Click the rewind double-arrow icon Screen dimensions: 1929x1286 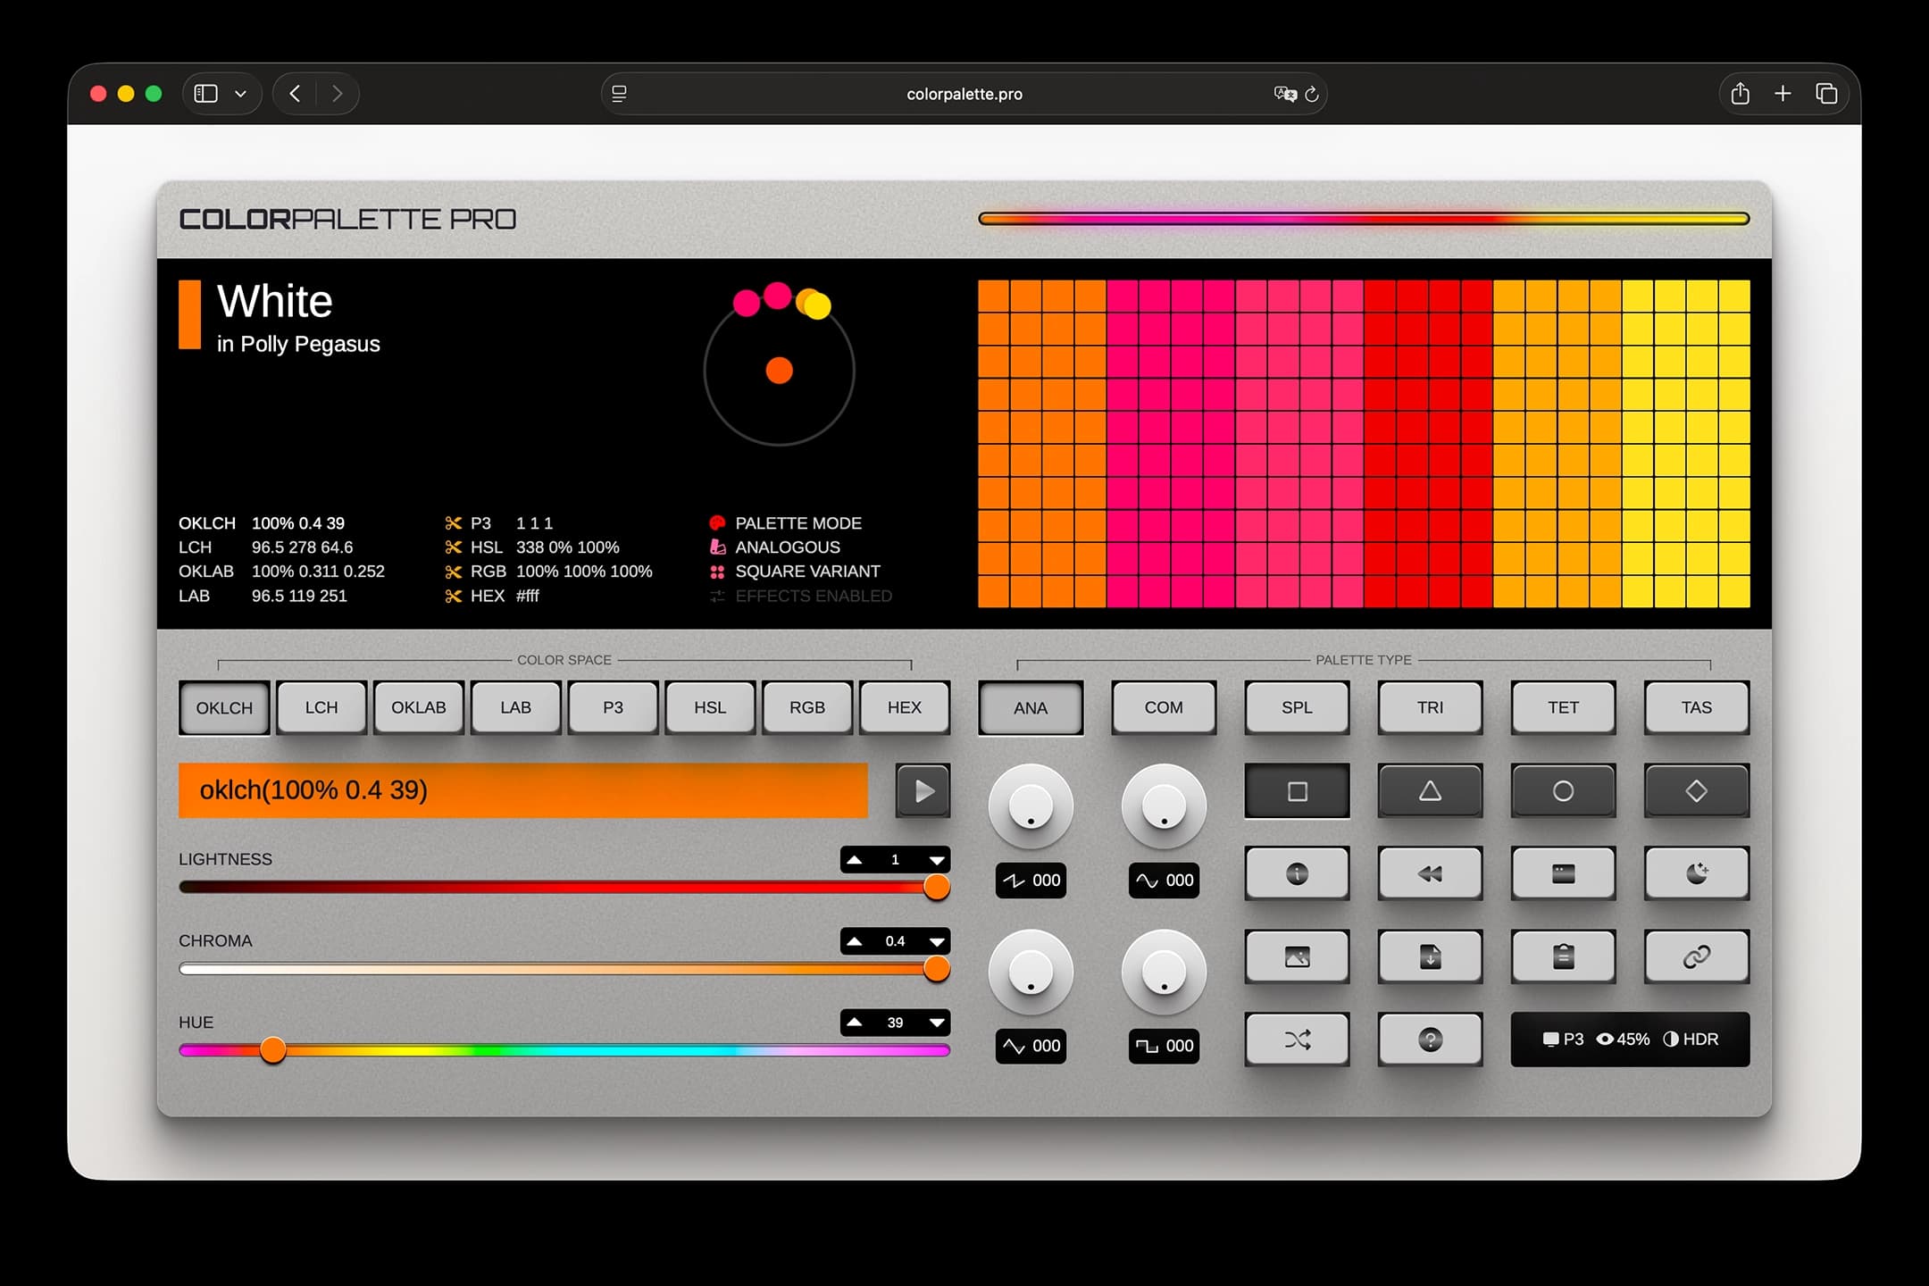click(x=1430, y=873)
